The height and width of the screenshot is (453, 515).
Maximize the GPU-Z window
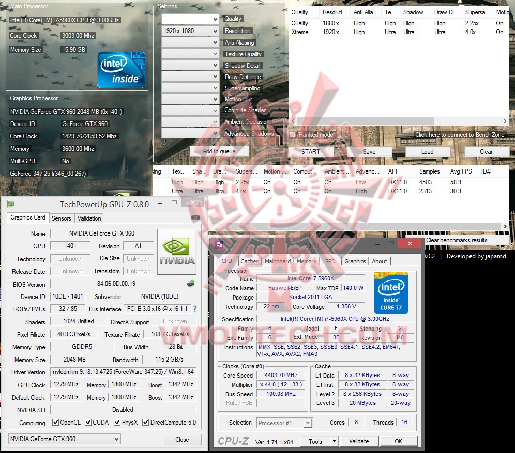[x=174, y=202]
